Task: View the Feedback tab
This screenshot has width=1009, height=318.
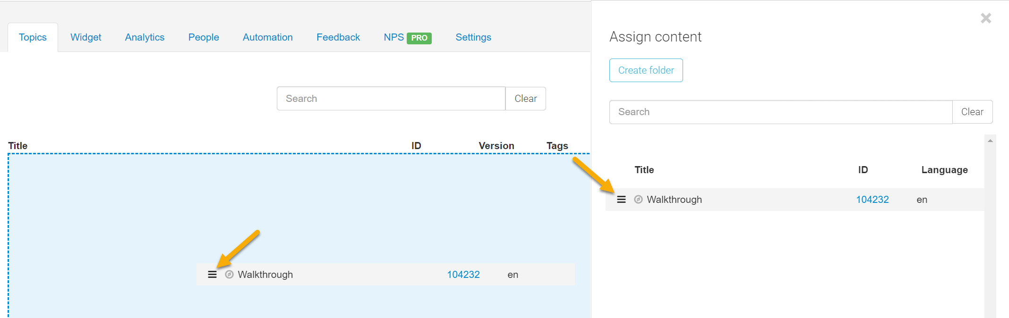Action: tap(338, 37)
